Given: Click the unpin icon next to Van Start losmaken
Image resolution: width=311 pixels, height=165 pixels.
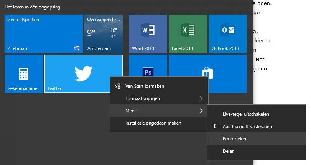Looking at the screenshot, I should (118, 86).
